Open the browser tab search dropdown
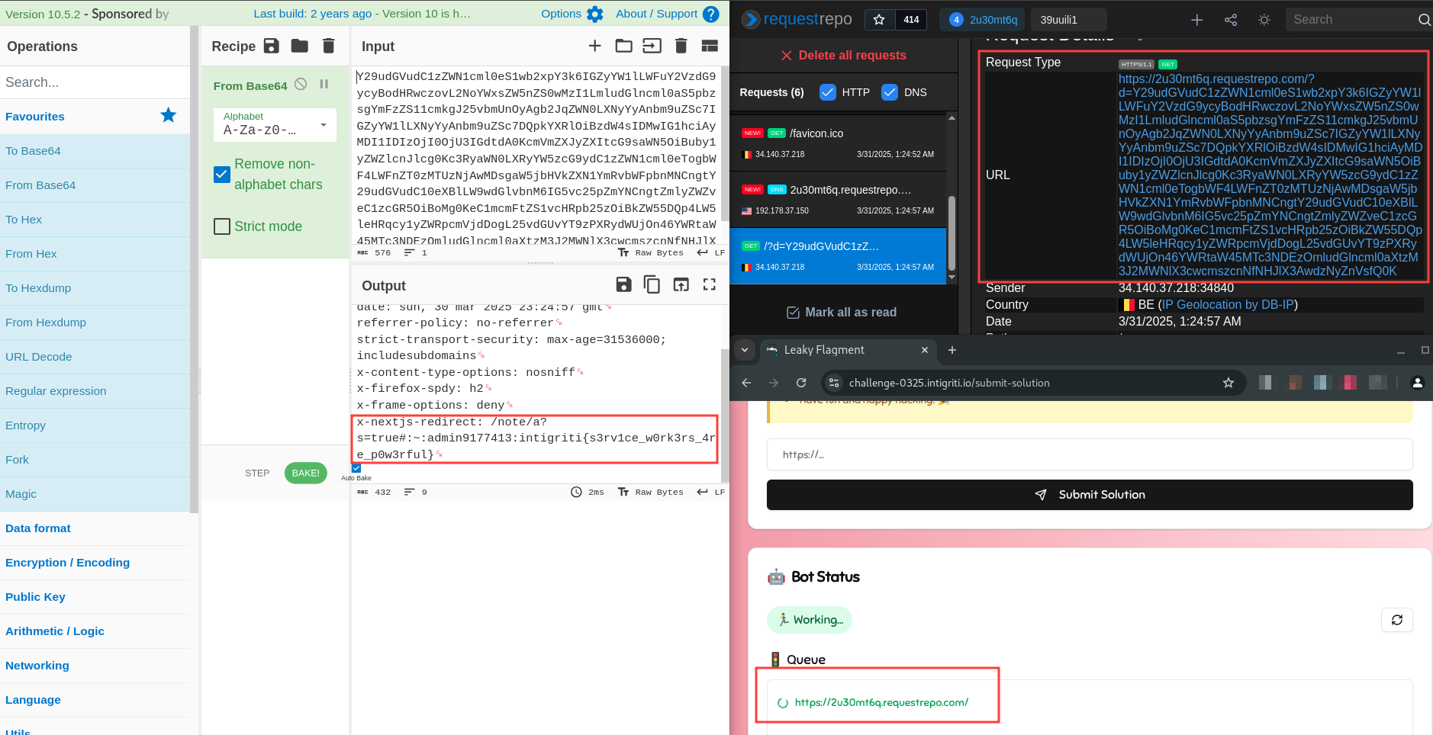Image resolution: width=1433 pixels, height=735 pixels. pyautogui.click(x=745, y=350)
